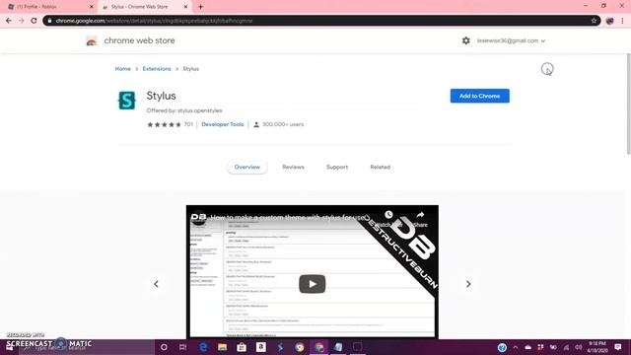
Task: Close the Profile - Roblox tab
Action: 91,7
